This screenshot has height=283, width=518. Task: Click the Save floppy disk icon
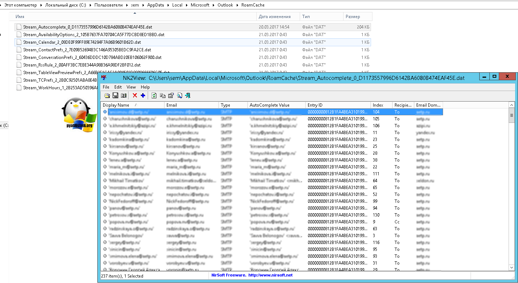[x=115, y=95]
